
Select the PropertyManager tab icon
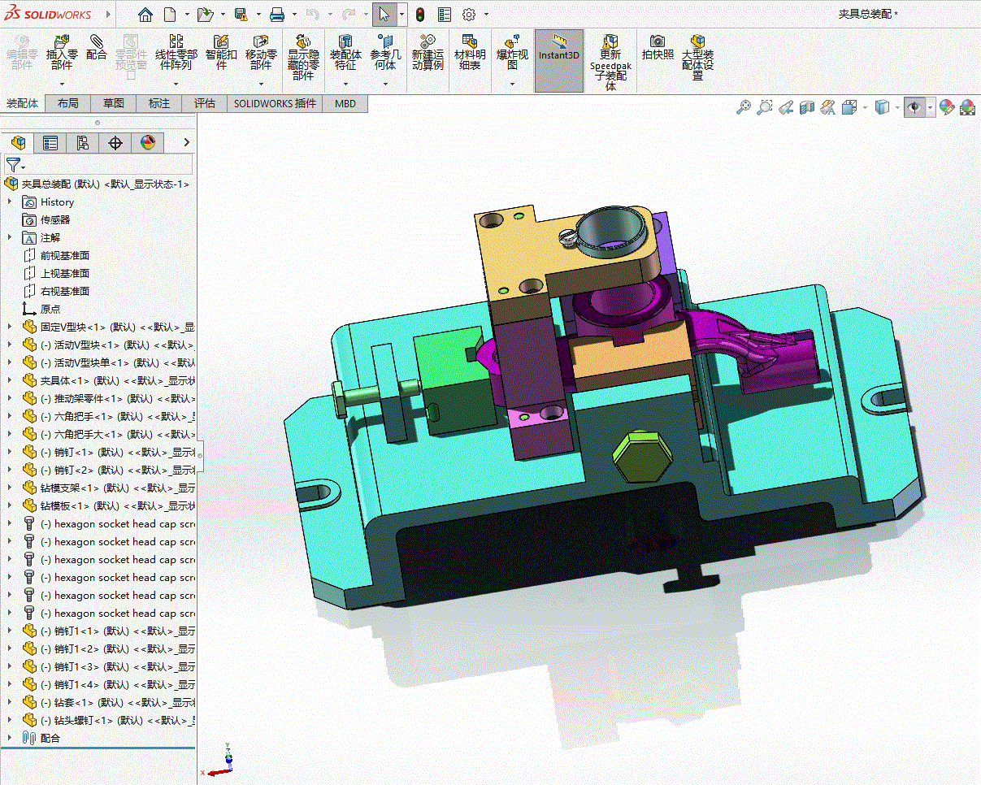coord(50,143)
